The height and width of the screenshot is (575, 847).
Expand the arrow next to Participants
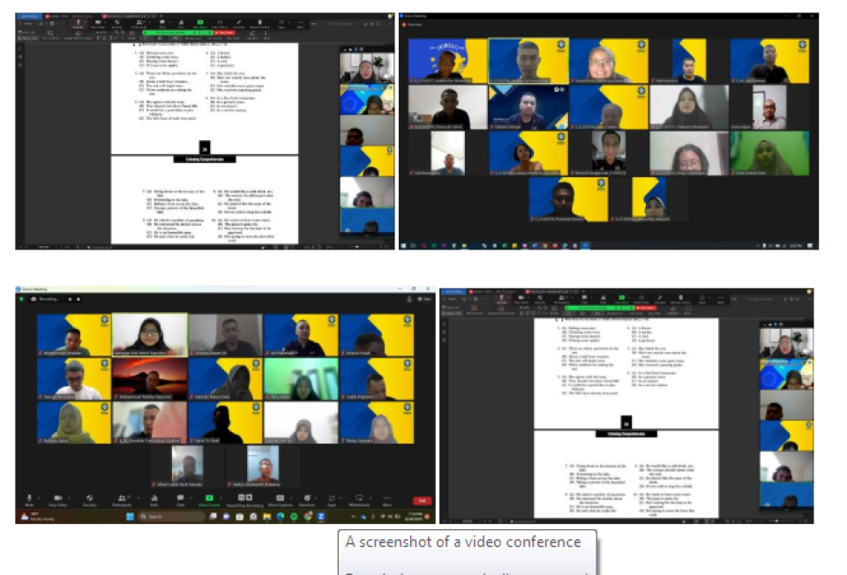point(138,497)
